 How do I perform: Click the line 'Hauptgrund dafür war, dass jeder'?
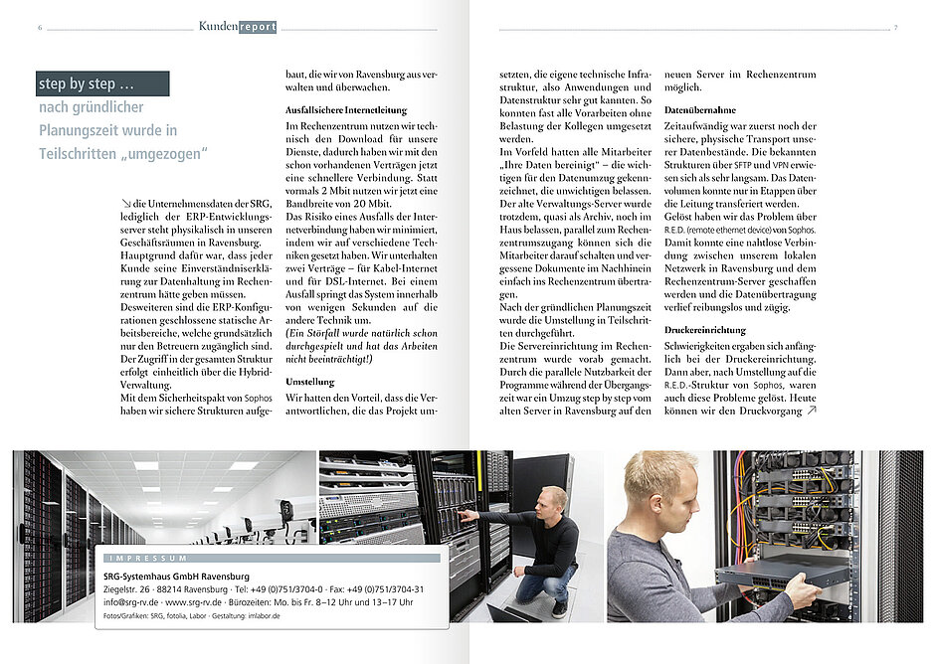pos(196,255)
